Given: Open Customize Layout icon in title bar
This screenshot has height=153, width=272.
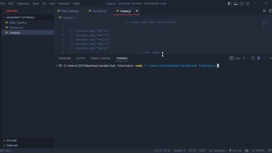Looking at the screenshot, I should 247,3.
